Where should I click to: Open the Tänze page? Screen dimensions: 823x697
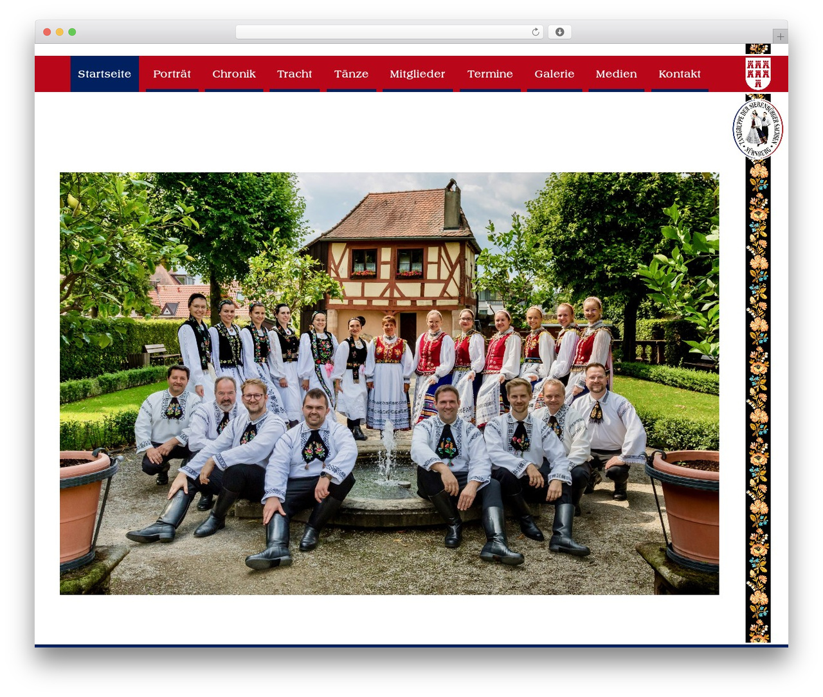(x=351, y=74)
